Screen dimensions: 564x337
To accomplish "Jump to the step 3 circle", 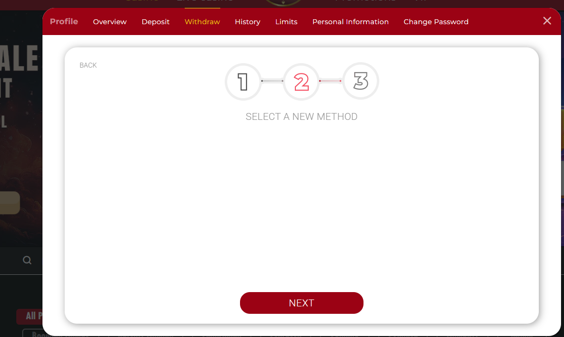I will point(361,81).
